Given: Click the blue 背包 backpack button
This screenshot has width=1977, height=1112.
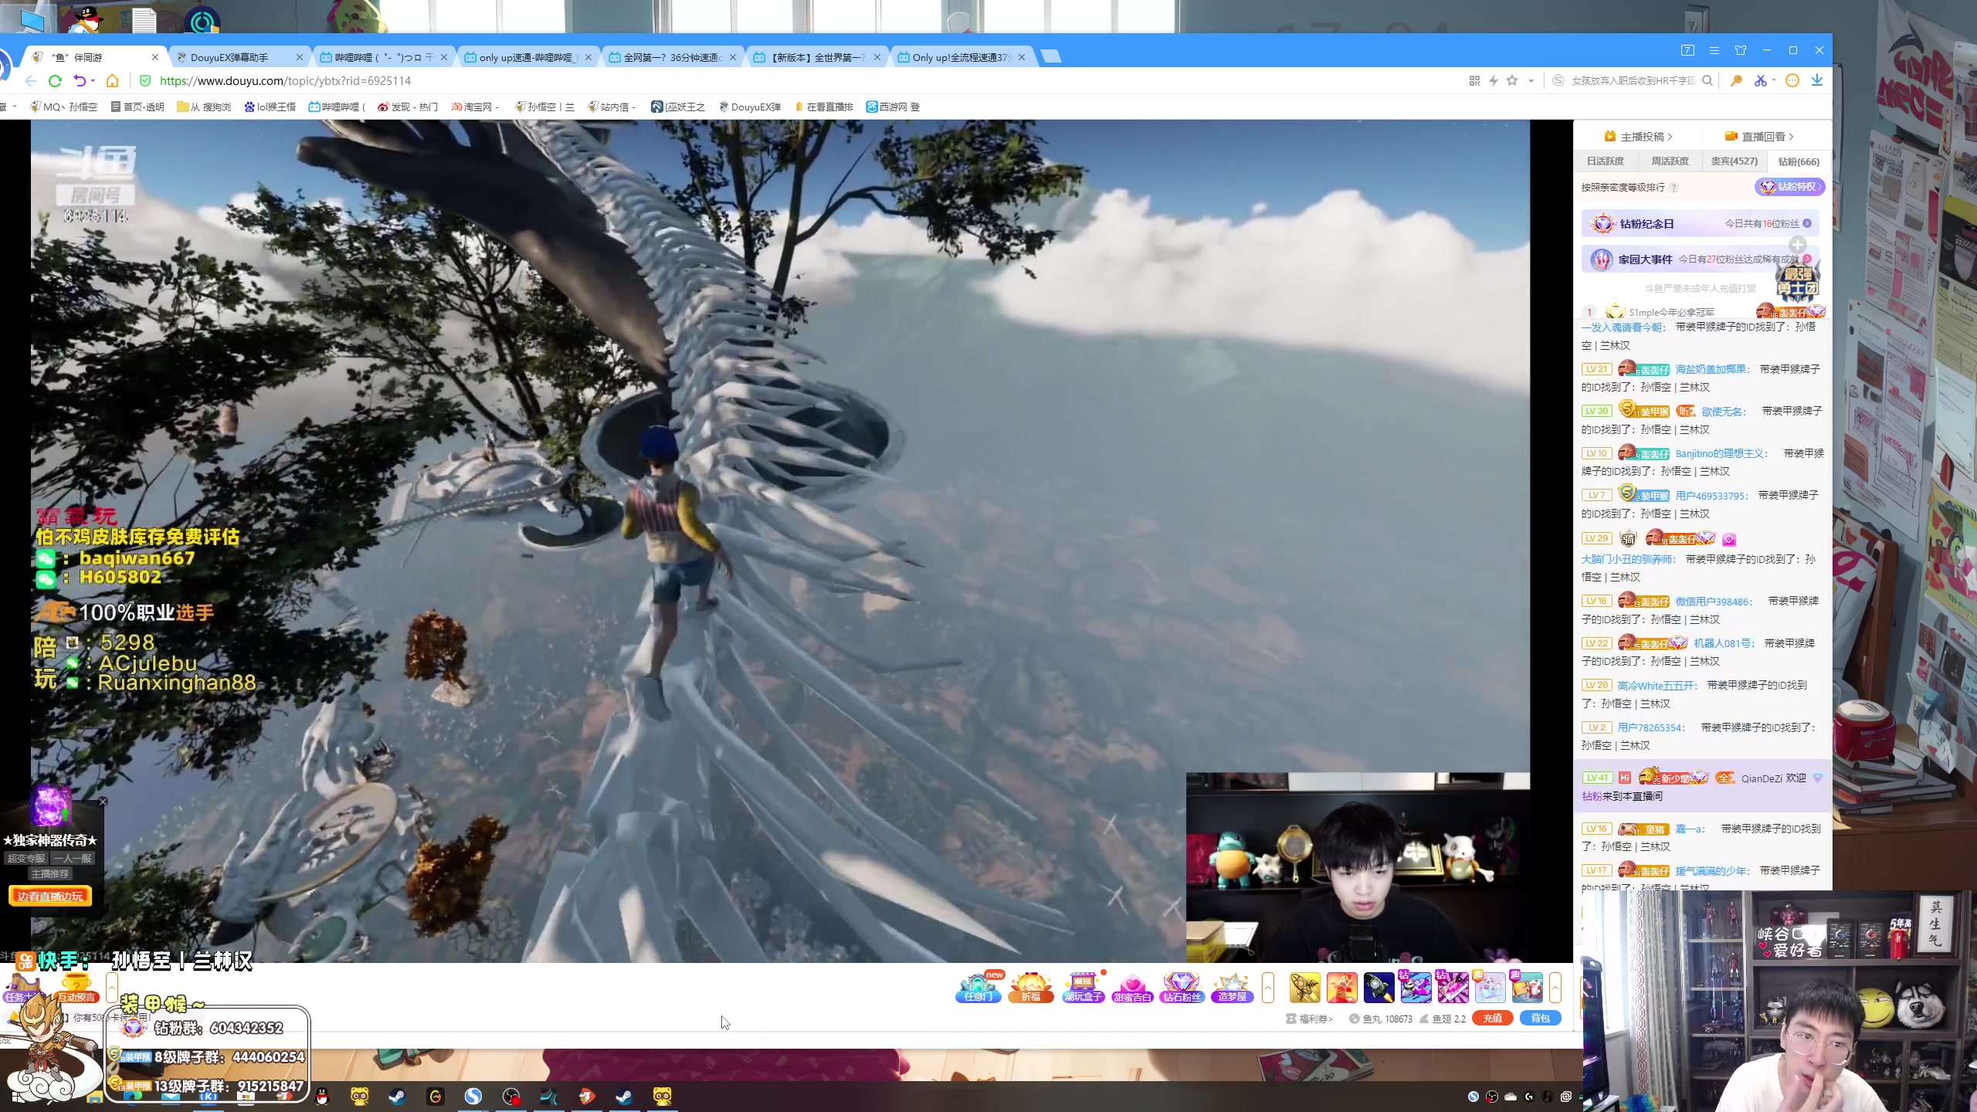Looking at the screenshot, I should [x=1540, y=1019].
